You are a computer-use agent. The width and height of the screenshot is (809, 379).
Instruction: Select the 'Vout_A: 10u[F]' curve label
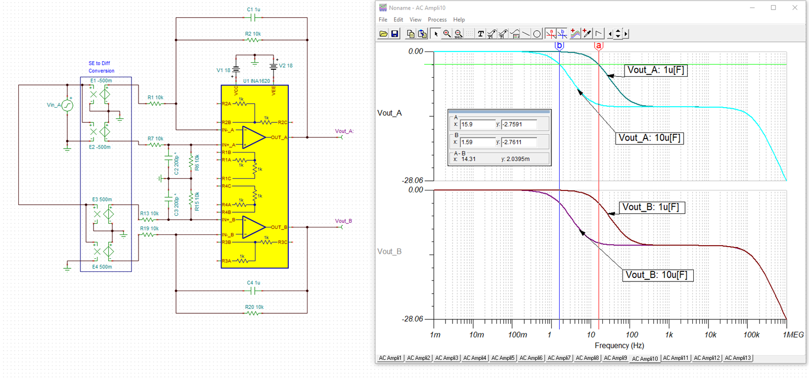pyautogui.click(x=649, y=138)
